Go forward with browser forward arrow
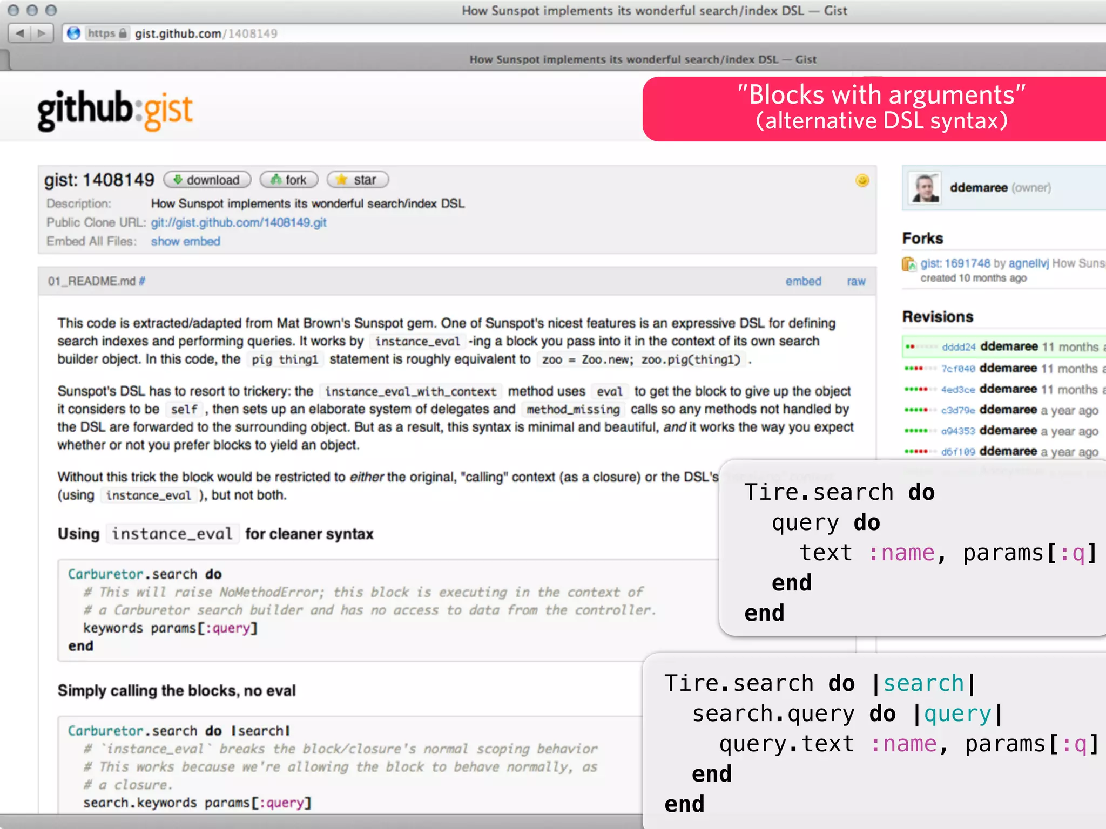 [42, 33]
